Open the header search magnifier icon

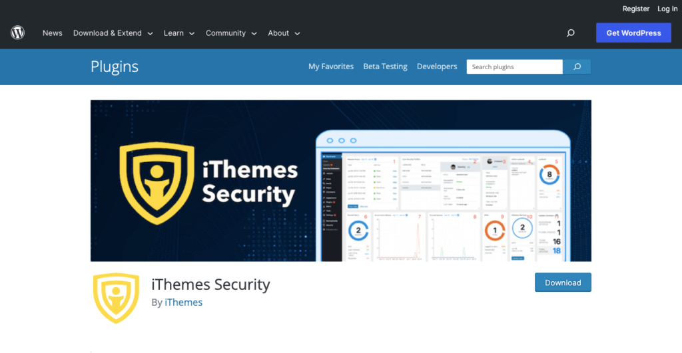click(x=571, y=33)
